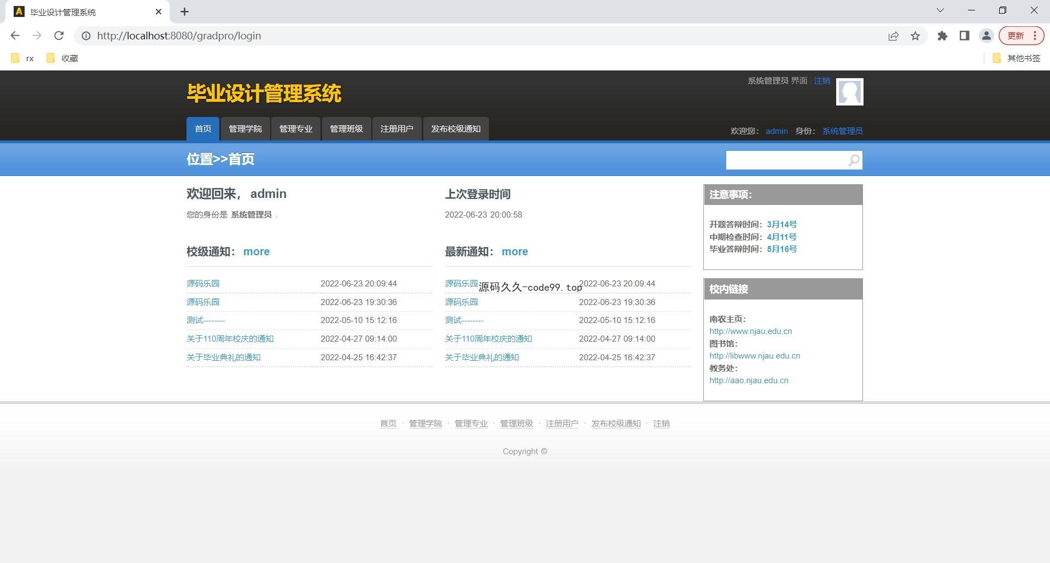Open the Chrome profile avatar icon
1050x563 pixels.
986,36
